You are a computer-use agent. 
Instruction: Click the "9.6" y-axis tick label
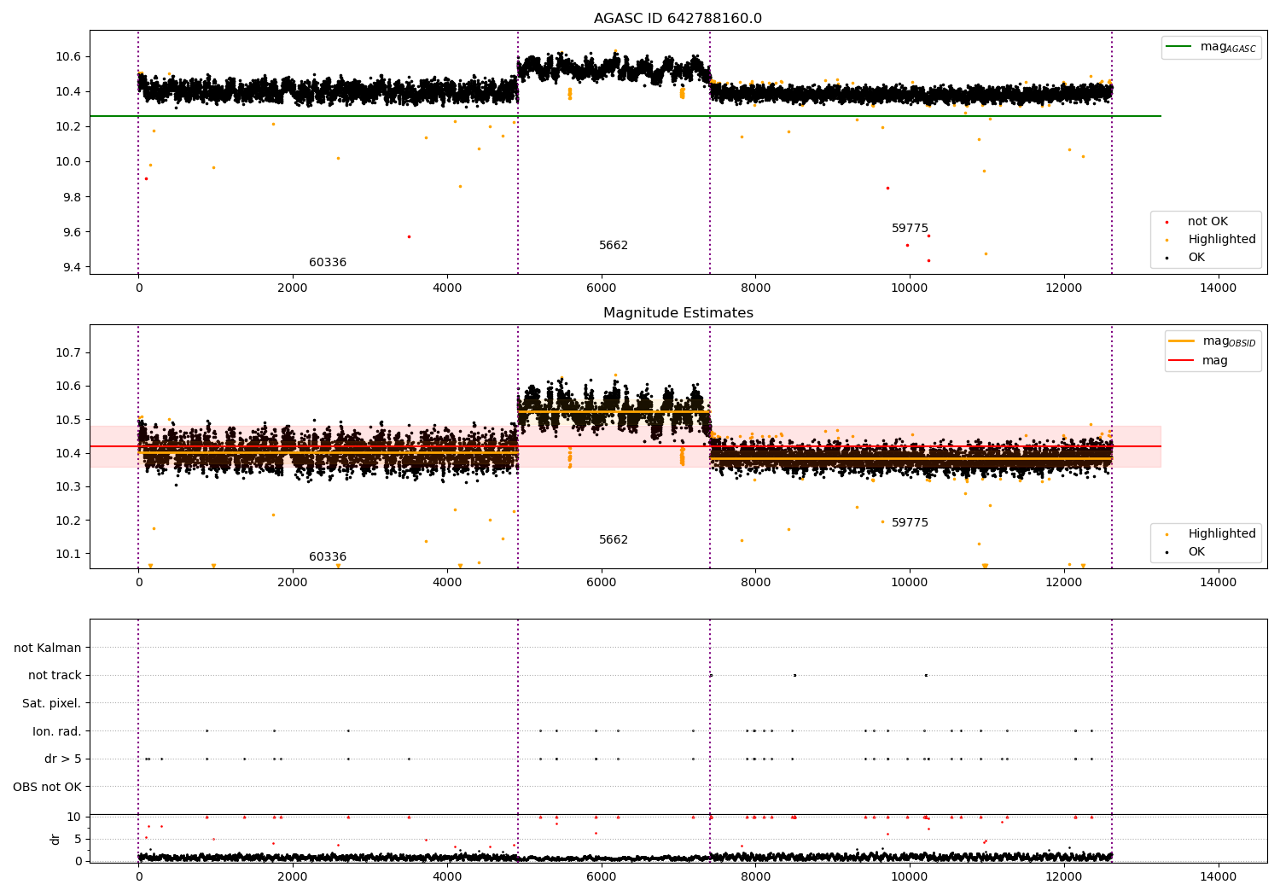(72, 232)
